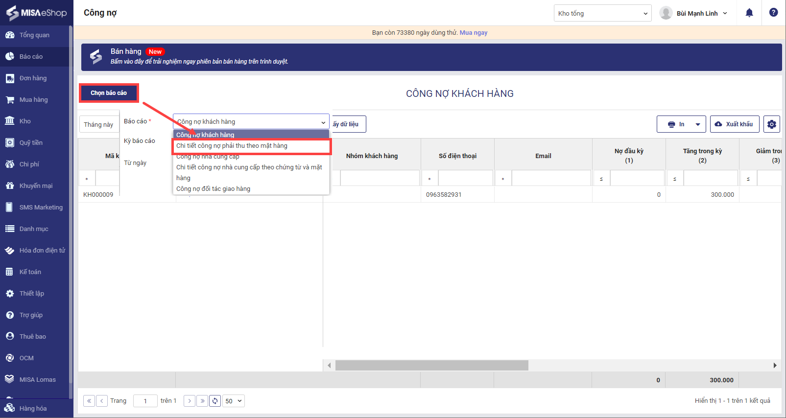Image resolution: width=786 pixels, height=418 pixels.
Task: Open Danh mục catalog in the sidebar
Action: 34,229
